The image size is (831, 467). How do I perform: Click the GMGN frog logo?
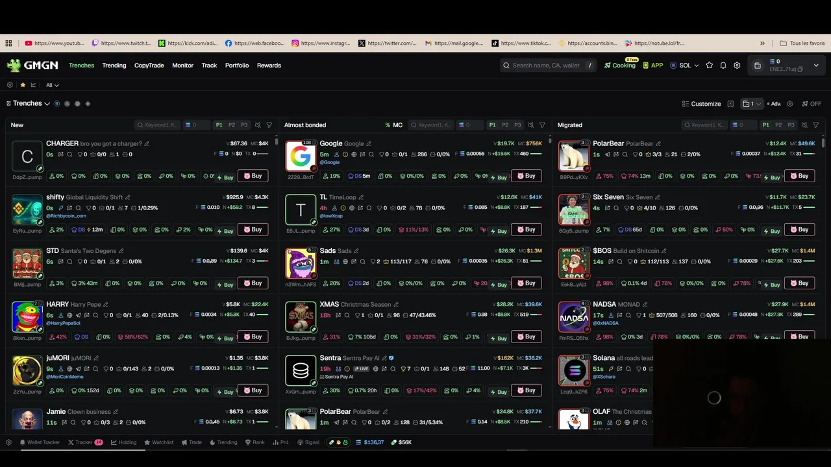point(14,66)
